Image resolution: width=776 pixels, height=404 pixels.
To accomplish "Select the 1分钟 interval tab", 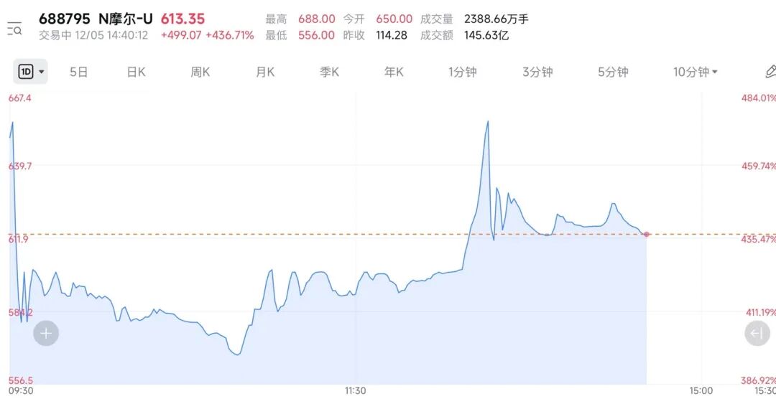I will tap(462, 72).
